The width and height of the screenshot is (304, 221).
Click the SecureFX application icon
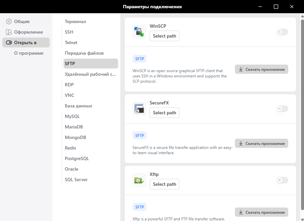click(x=139, y=109)
